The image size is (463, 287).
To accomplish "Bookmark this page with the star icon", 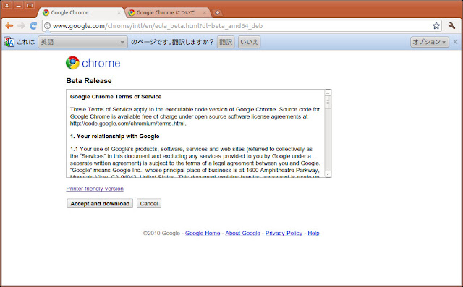I will (x=436, y=26).
